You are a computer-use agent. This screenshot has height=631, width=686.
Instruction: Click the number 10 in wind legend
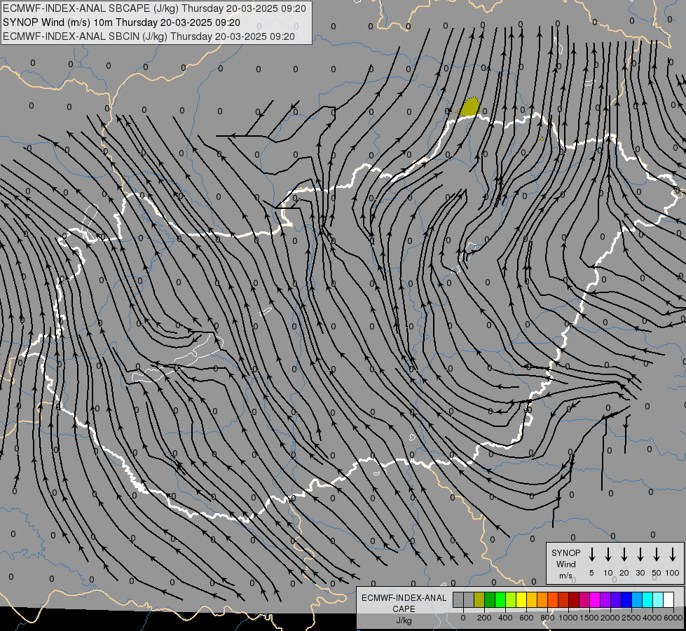tap(608, 573)
